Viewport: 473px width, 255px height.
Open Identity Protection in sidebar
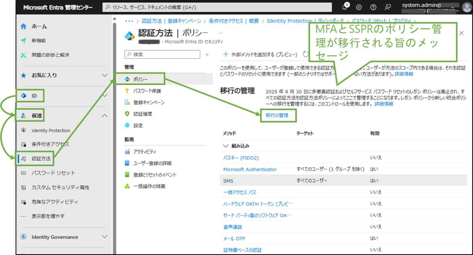(51, 130)
